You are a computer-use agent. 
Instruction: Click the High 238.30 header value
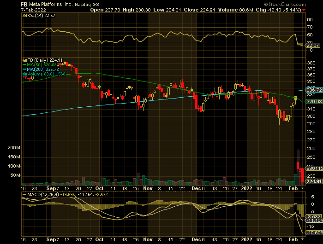coord(137,10)
